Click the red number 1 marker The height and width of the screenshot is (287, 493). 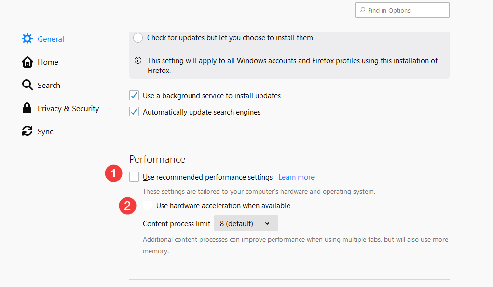point(113,173)
